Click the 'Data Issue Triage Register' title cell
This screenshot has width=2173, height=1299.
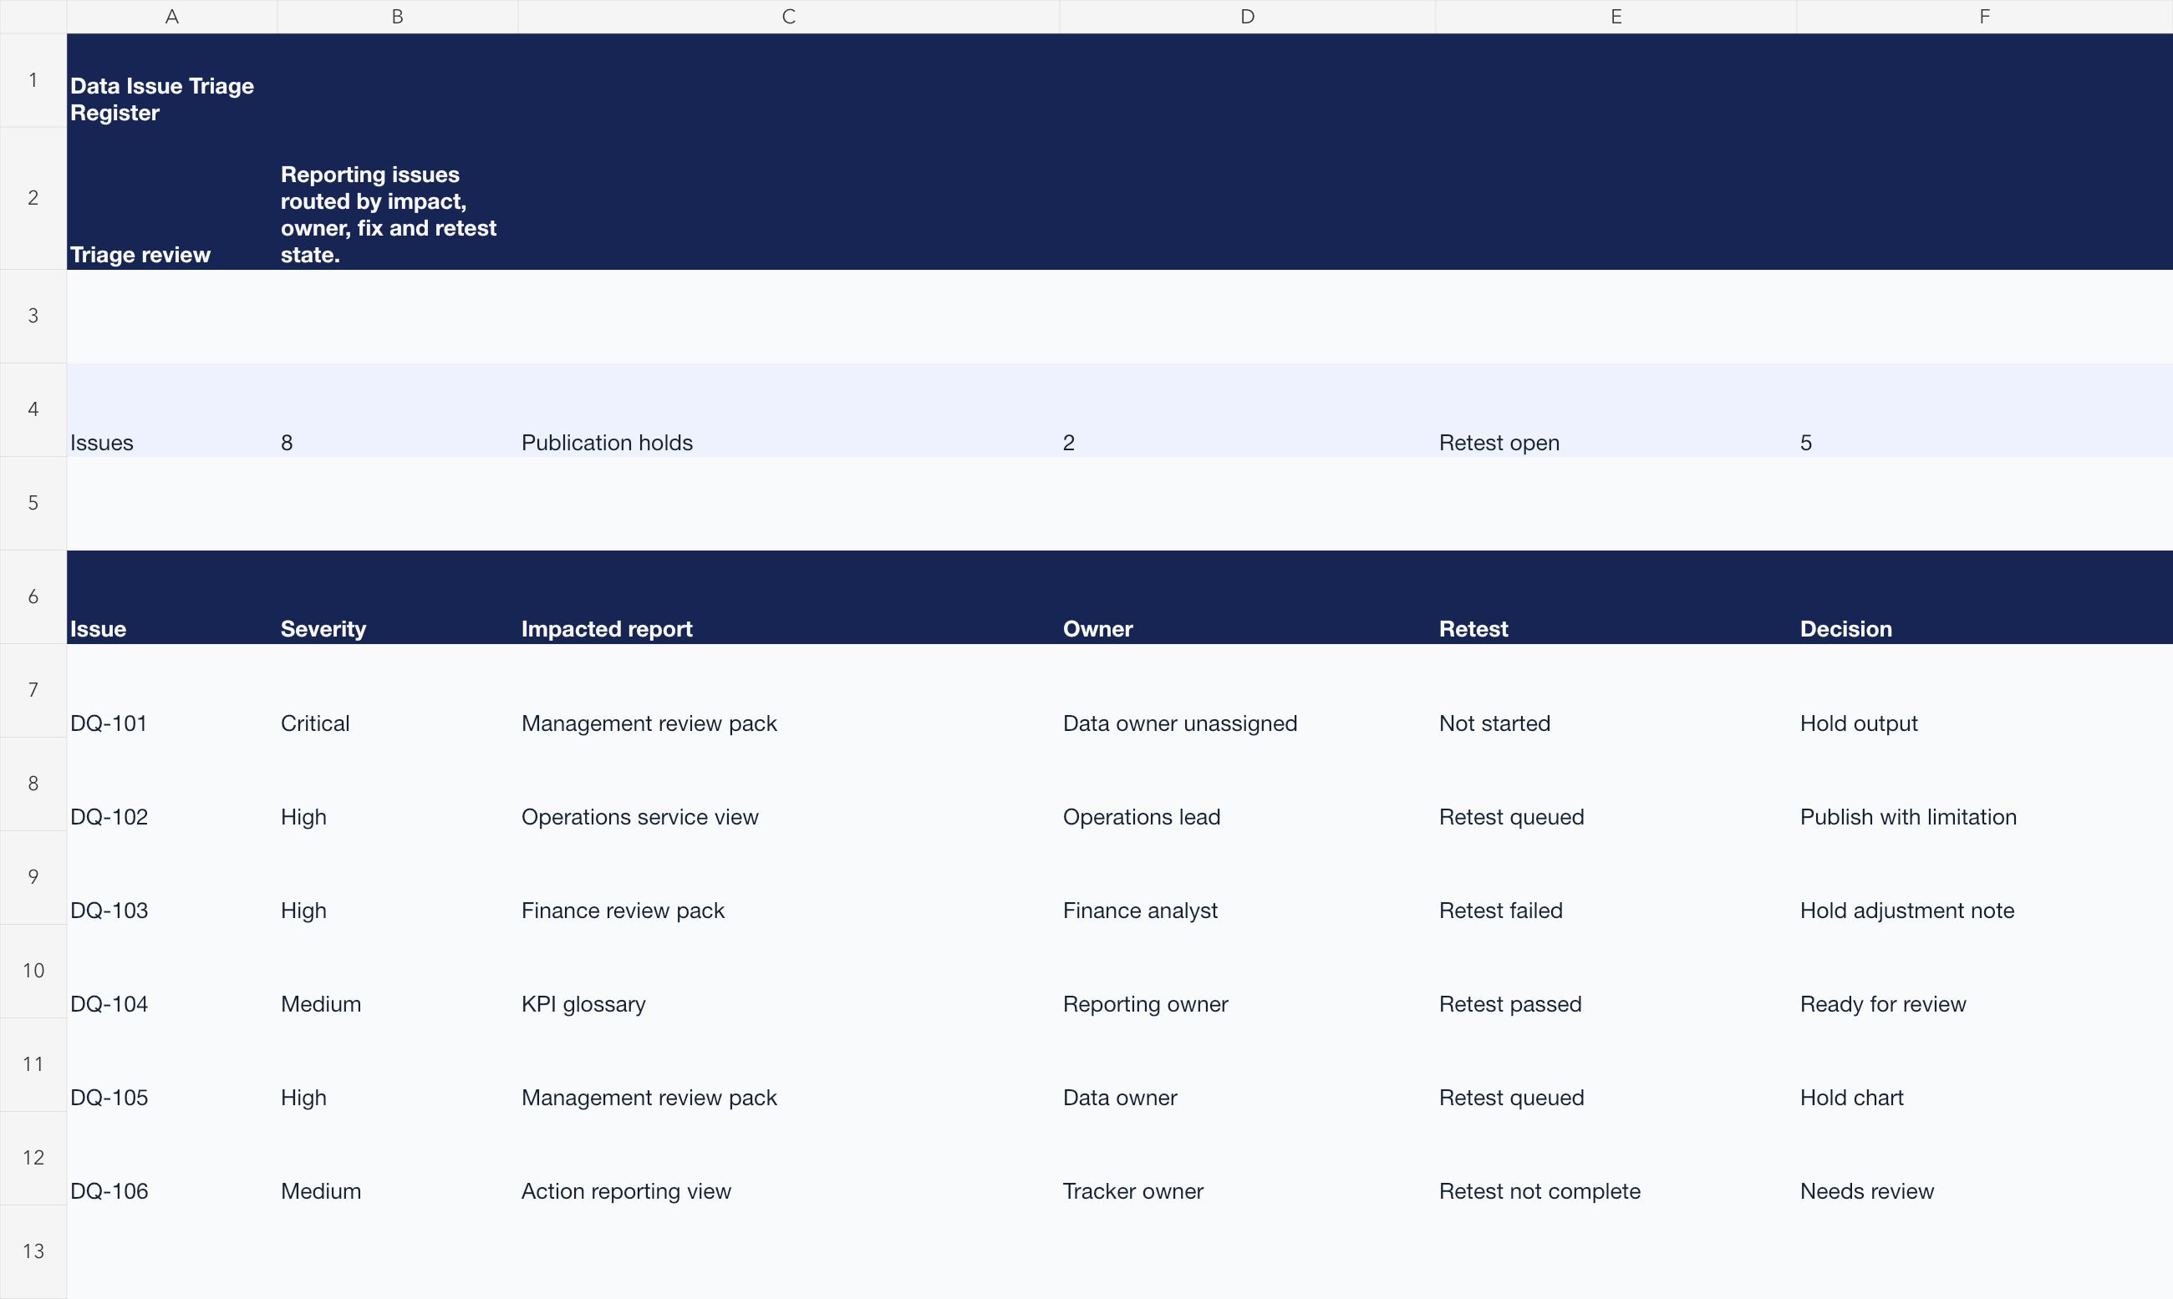click(171, 80)
